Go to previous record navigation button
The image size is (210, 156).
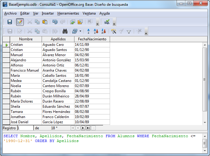coord(78,128)
